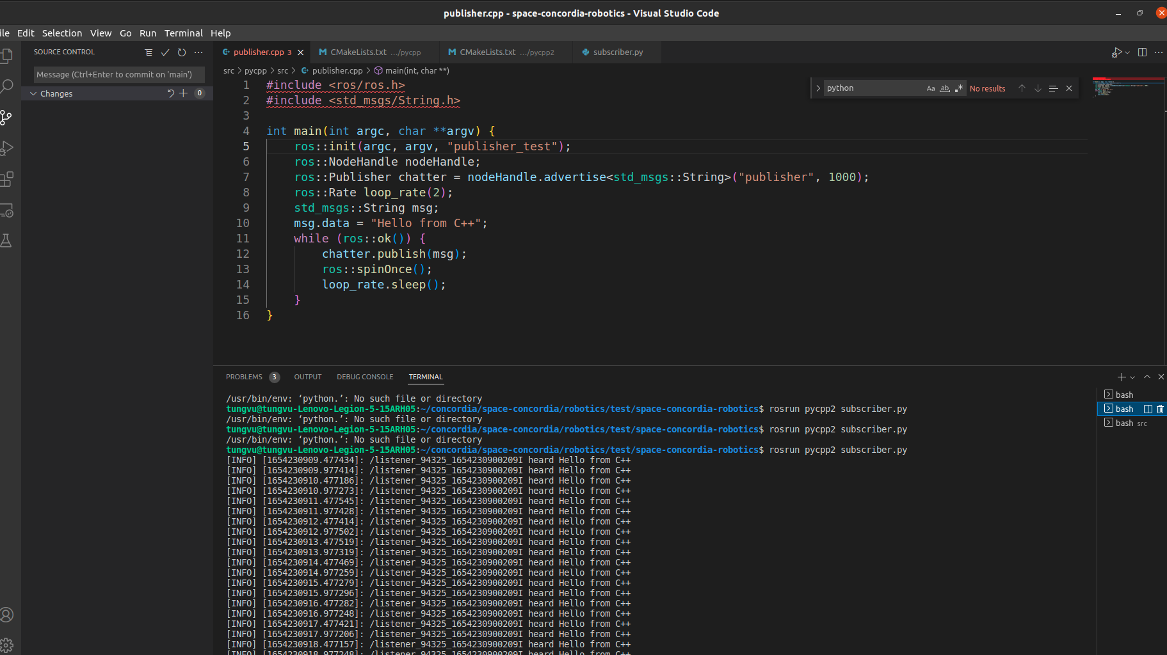Open the Manage gear menu

point(6,645)
